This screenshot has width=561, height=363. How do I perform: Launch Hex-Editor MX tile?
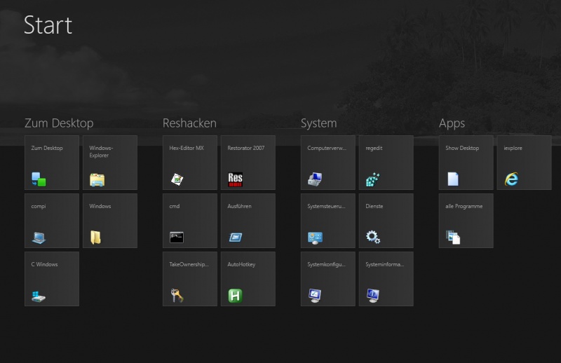(x=190, y=163)
